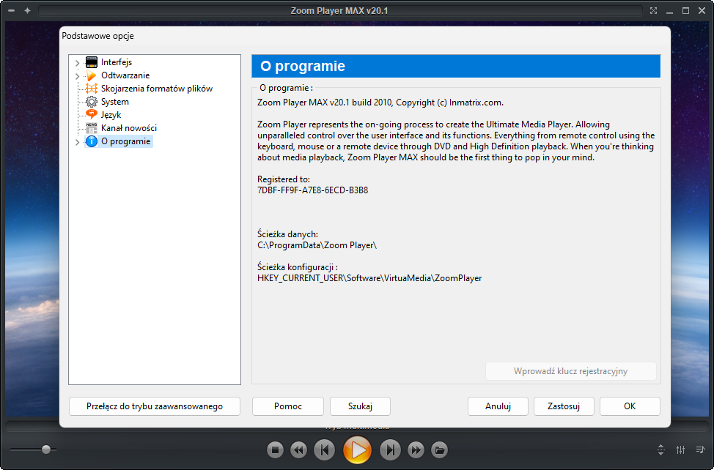
Task: Click the Odtwarzanie orange play icon
Action: coord(92,75)
